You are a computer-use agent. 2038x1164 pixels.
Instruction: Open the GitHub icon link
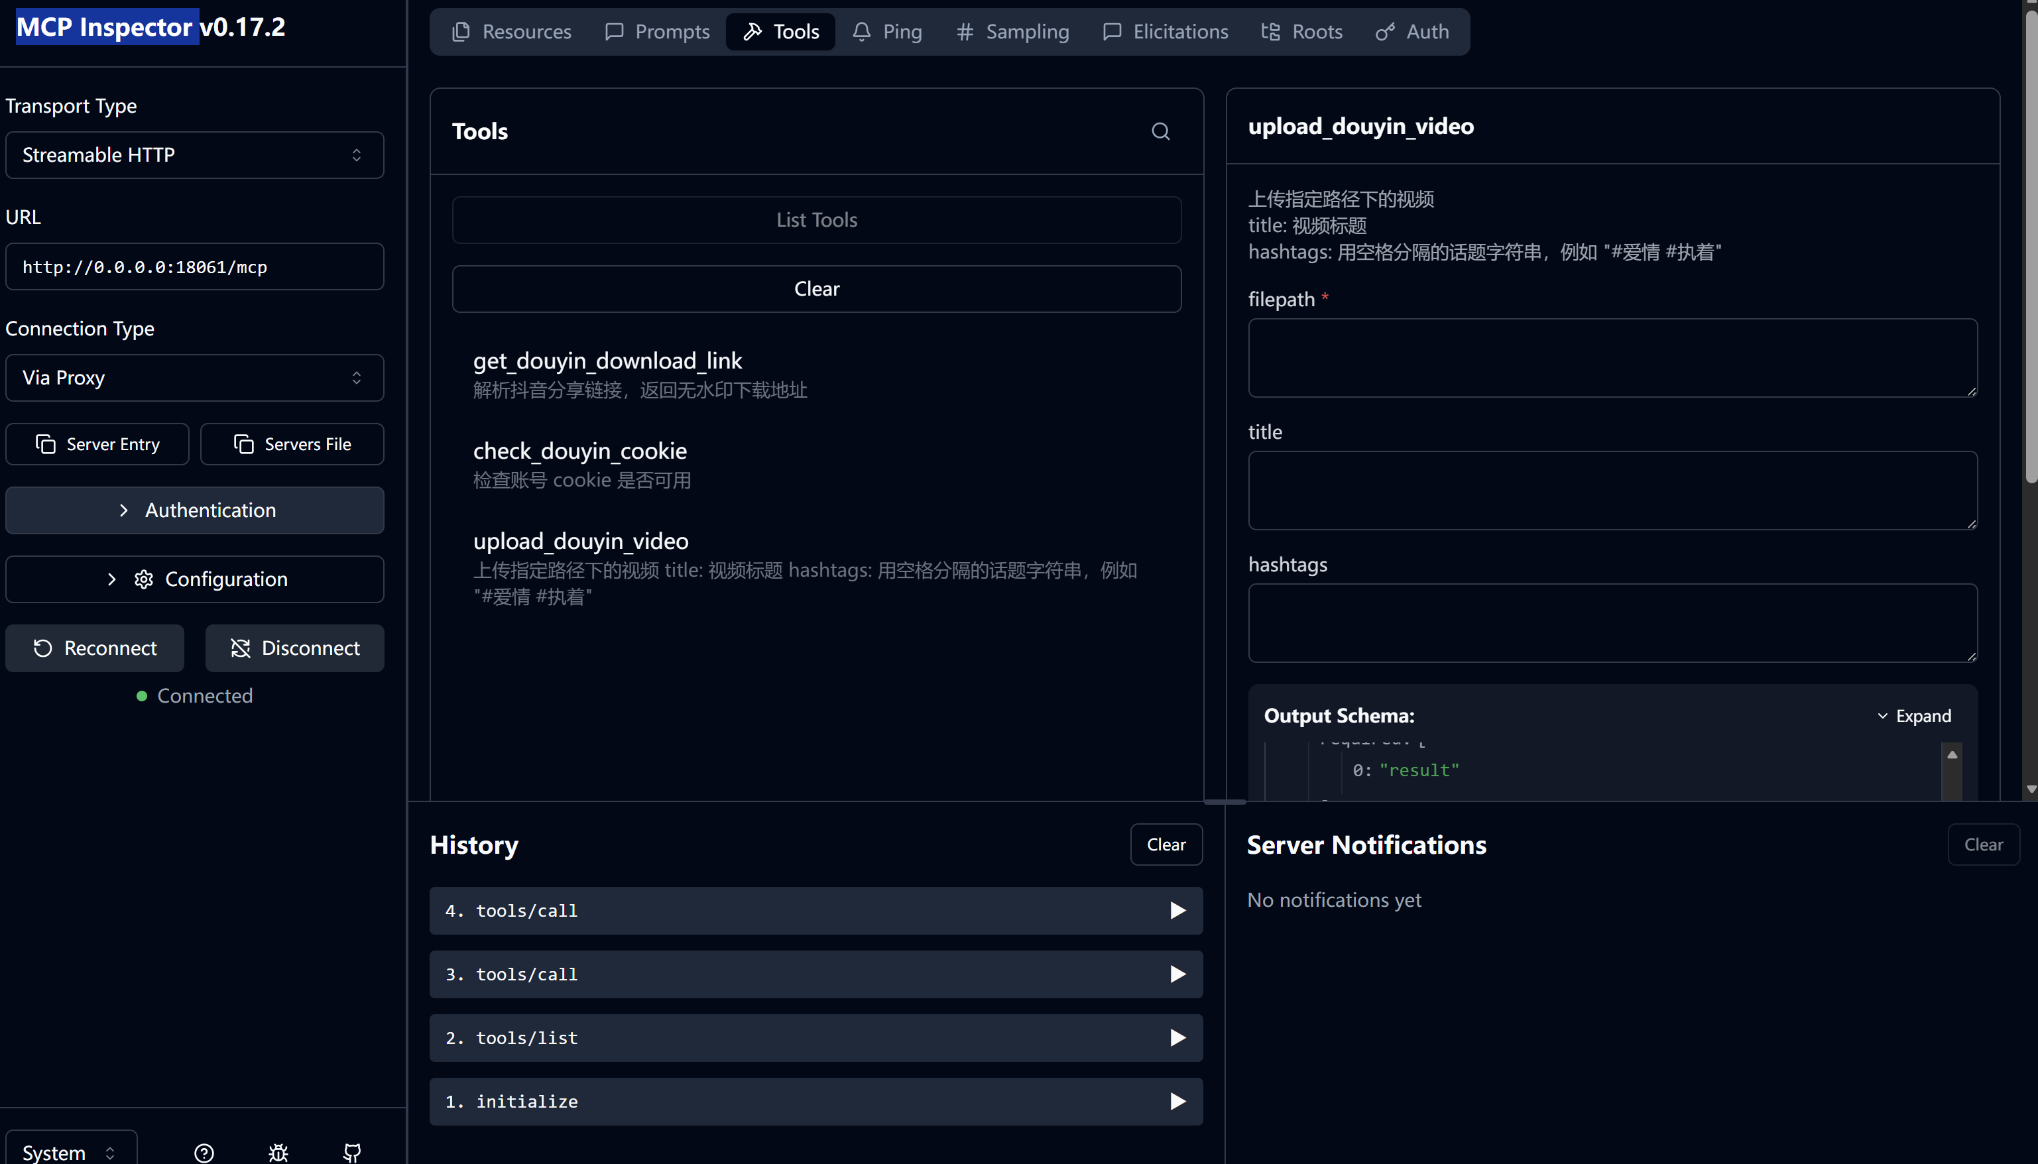point(352,1152)
